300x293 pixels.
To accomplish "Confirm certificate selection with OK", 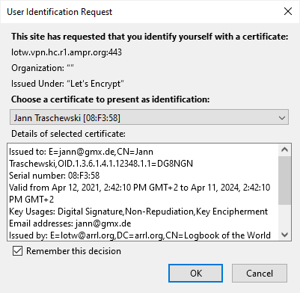I will (x=195, y=273).
